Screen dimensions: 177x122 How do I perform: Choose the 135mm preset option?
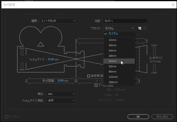[x=119, y=77]
